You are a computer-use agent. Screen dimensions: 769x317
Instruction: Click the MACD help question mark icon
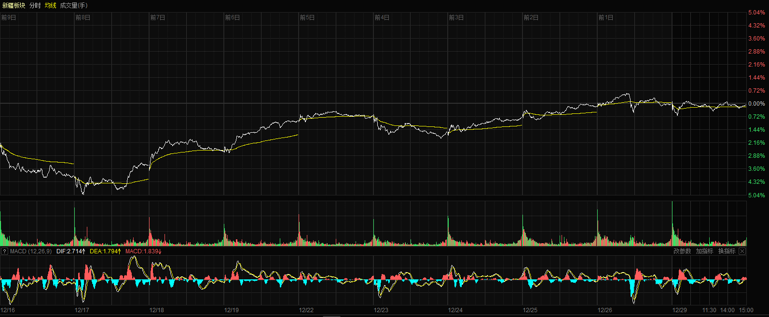click(4, 251)
